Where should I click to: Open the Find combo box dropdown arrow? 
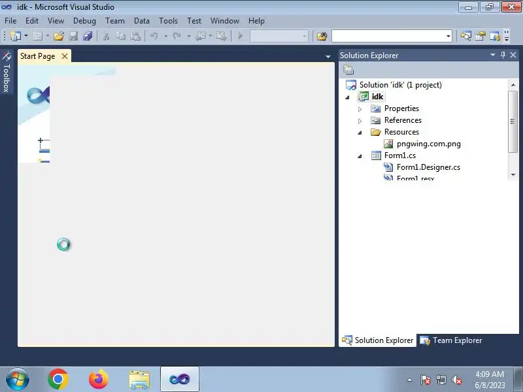448,36
